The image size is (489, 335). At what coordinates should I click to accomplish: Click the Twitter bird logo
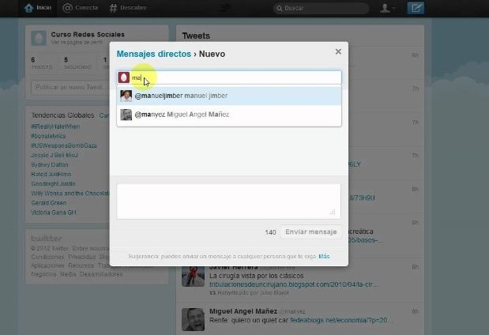click(x=224, y=8)
